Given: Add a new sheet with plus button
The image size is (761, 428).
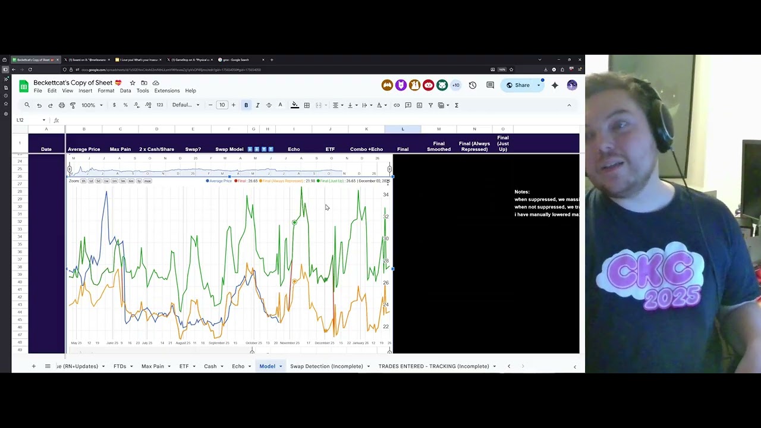Looking at the screenshot, I should click(33, 366).
